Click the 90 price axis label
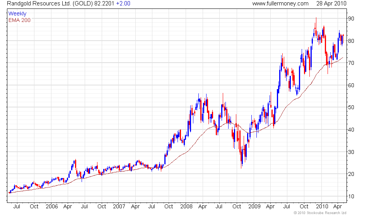Viewport: 379px width, 216px height. tap(351, 19)
